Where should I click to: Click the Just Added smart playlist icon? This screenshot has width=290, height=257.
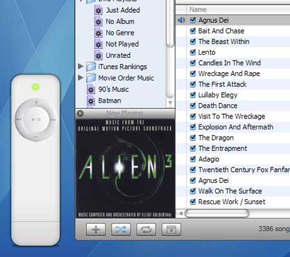click(x=99, y=10)
